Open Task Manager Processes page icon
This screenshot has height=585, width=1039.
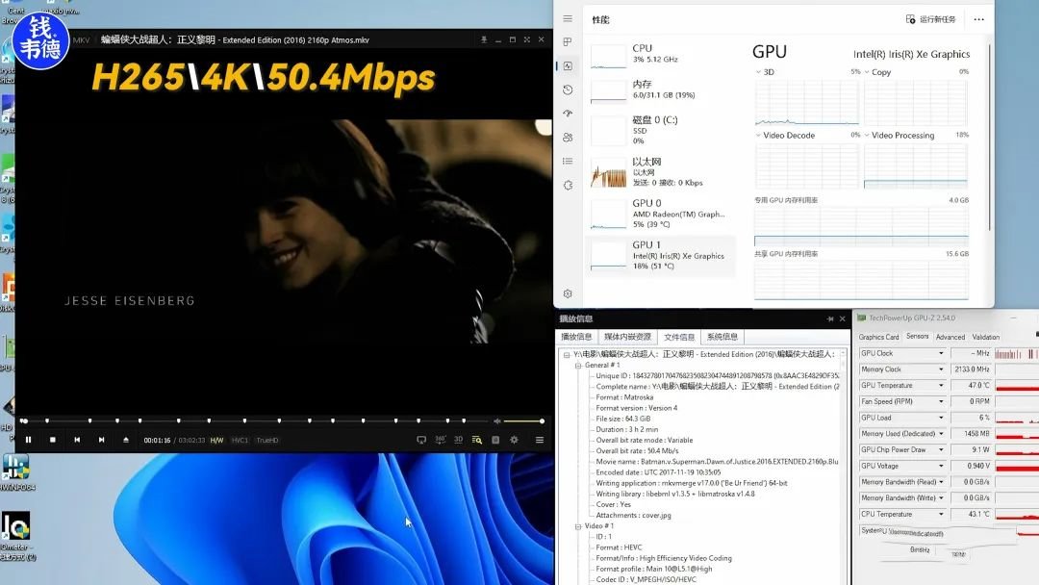pos(568,41)
